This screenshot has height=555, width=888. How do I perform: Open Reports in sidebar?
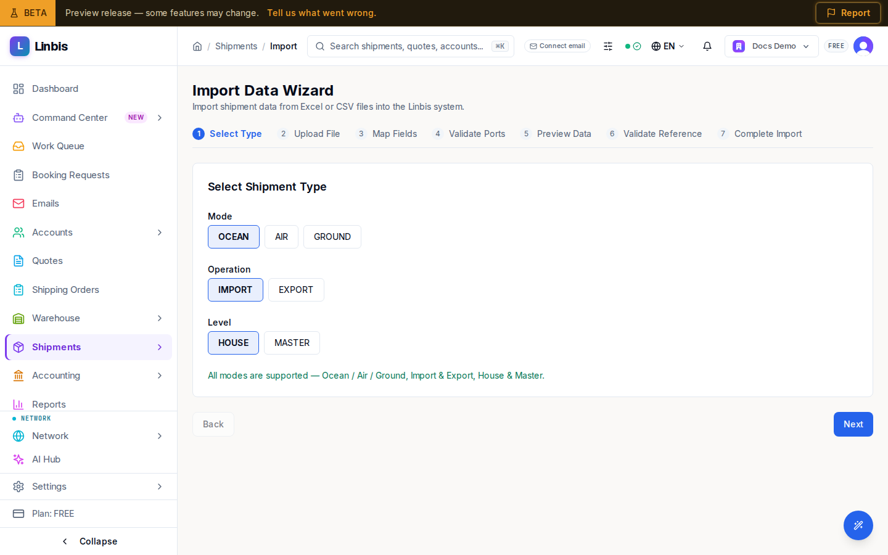pos(88,403)
